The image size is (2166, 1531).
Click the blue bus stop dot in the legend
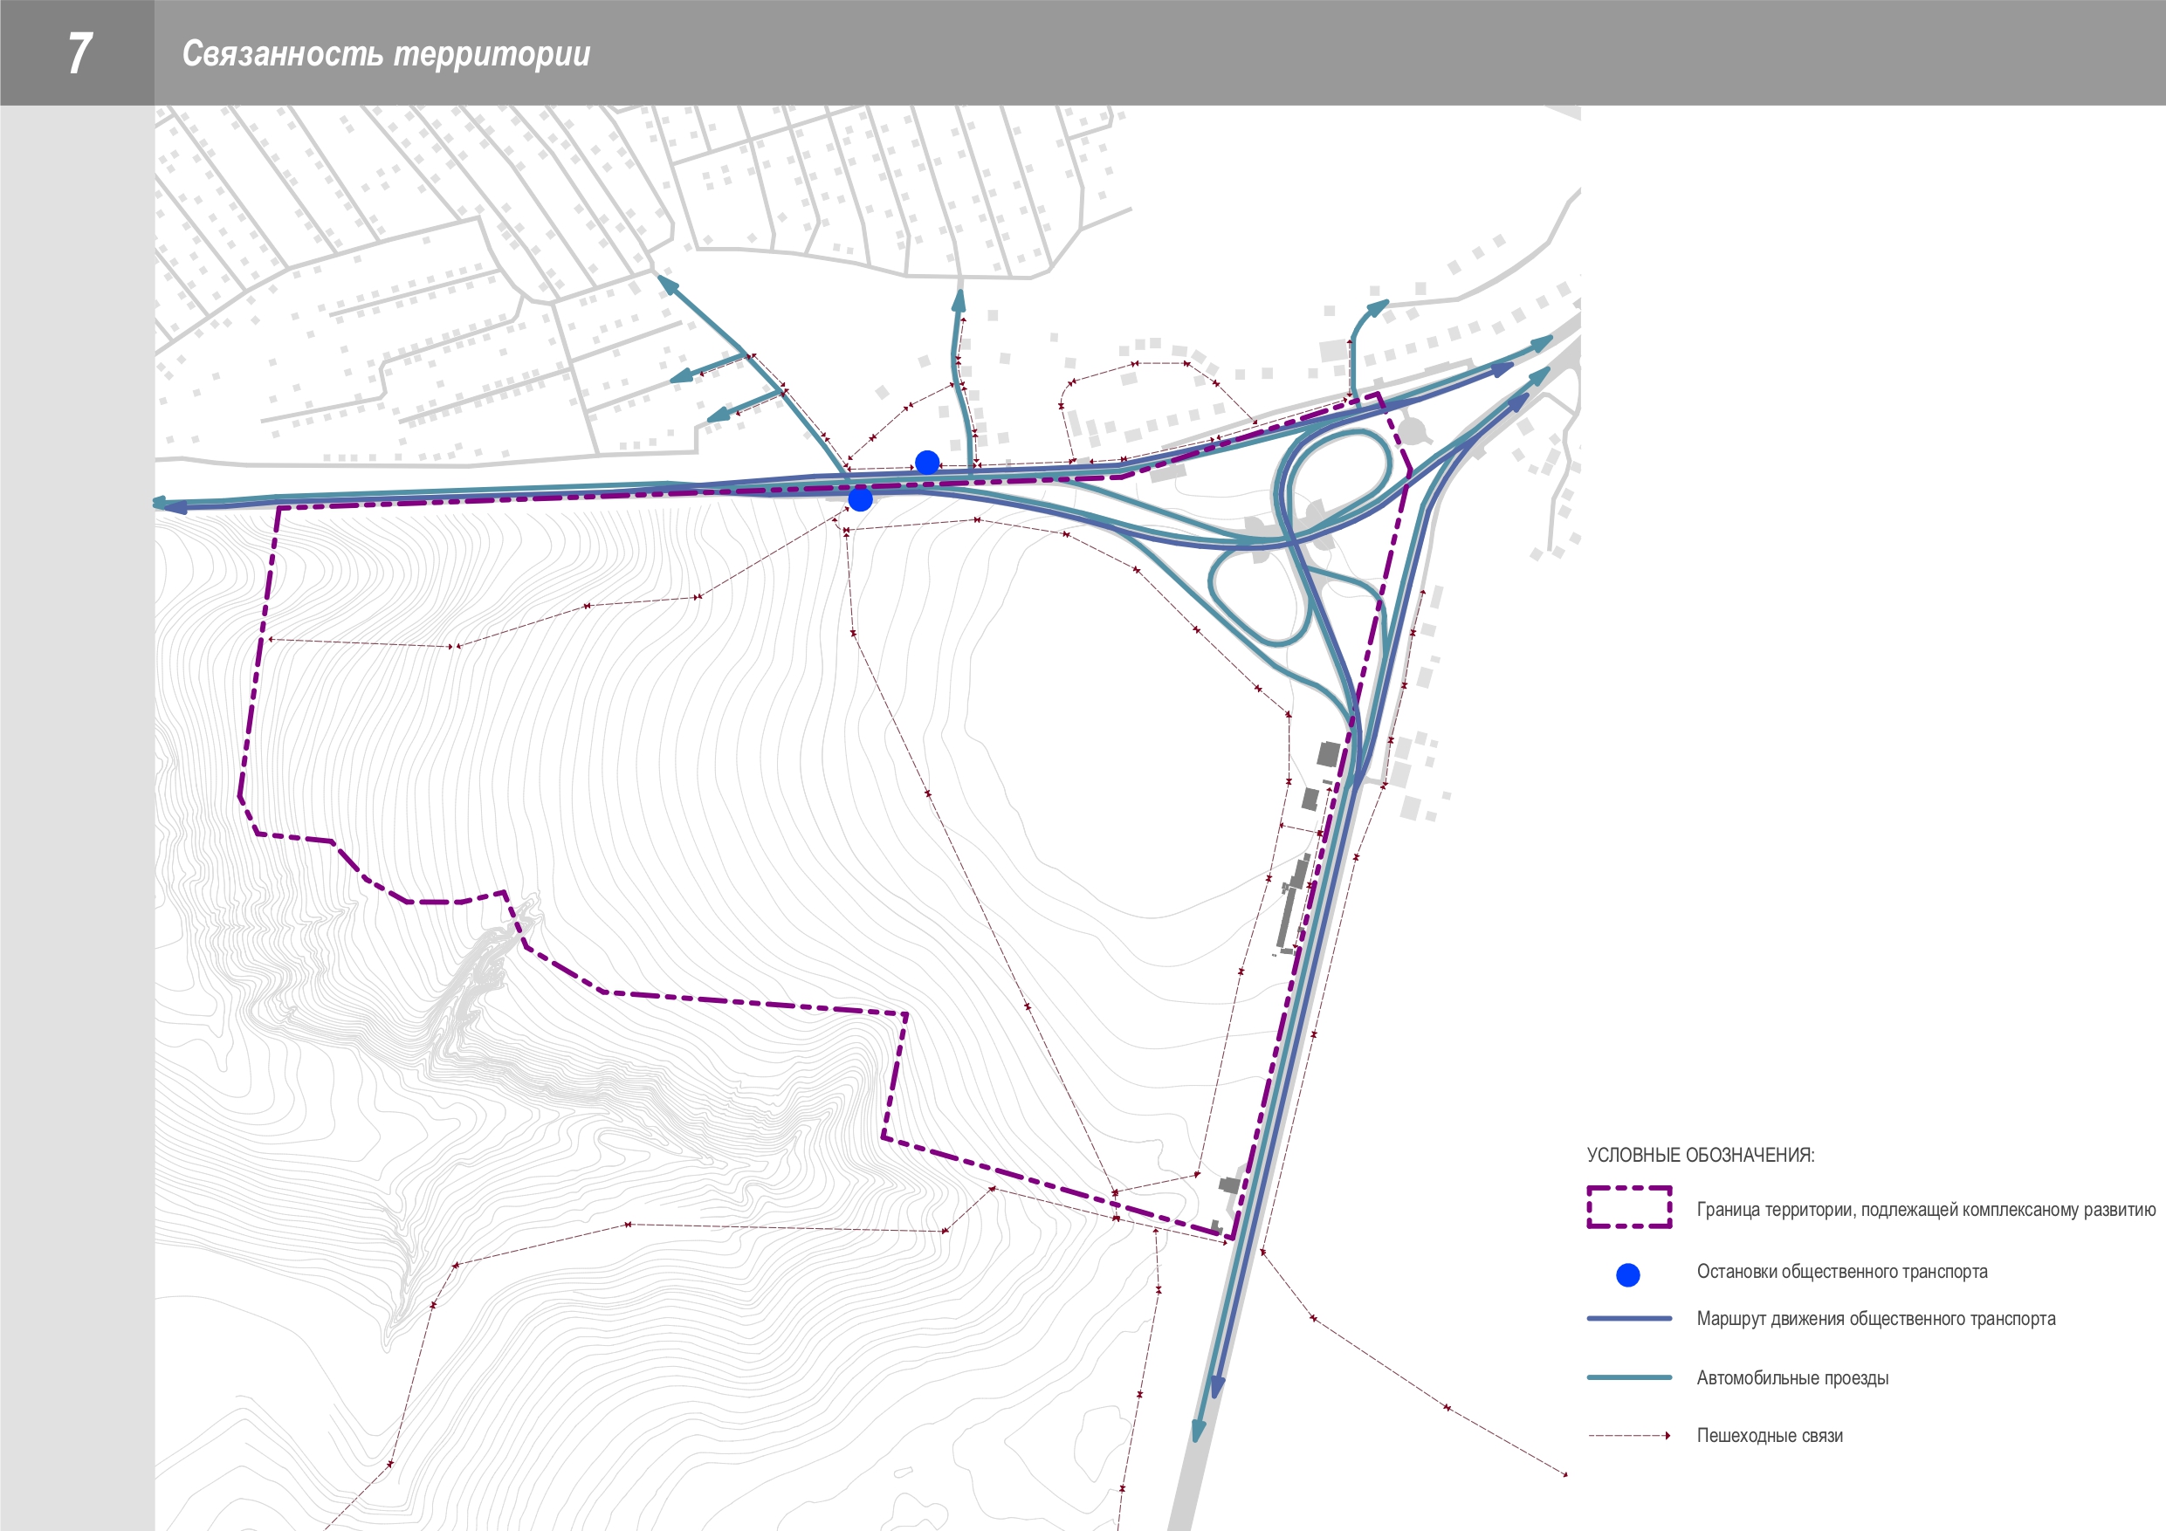coord(1627,1274)
